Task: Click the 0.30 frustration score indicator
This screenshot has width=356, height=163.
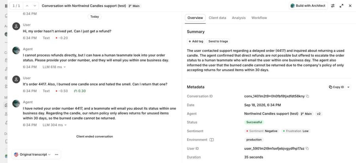Action: pos(80,91)
